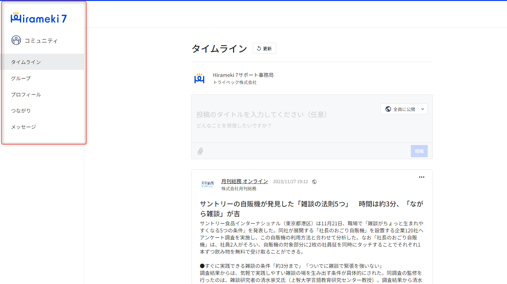
Task: Click the コミュニティ people icon
Action: (x=16, y=40)
